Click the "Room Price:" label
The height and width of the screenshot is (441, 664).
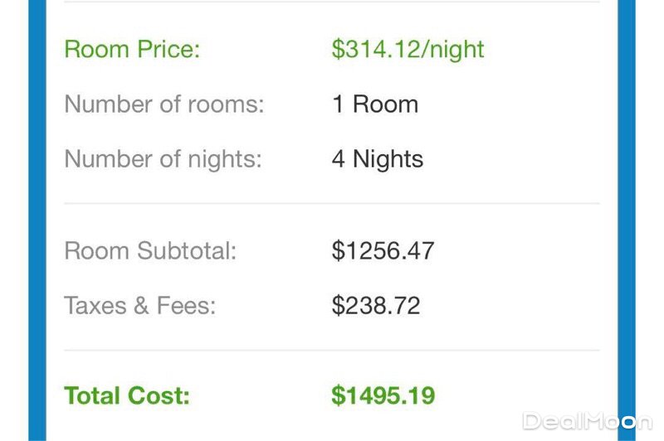point(132,49)
